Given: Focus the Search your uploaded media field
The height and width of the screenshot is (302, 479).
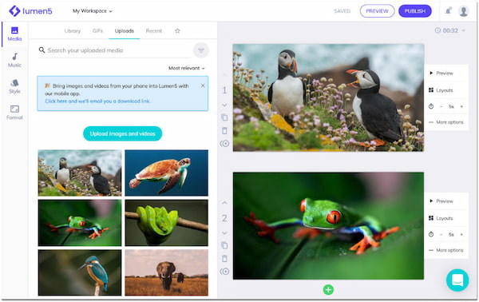Looking at the screenshot, I should click(114, 50).
